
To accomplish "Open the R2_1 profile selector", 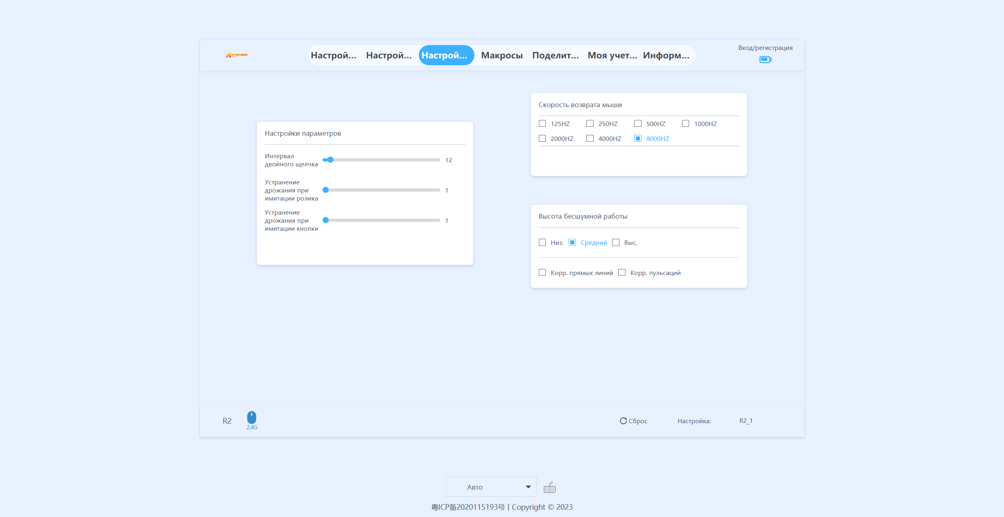I will (746, 421).
